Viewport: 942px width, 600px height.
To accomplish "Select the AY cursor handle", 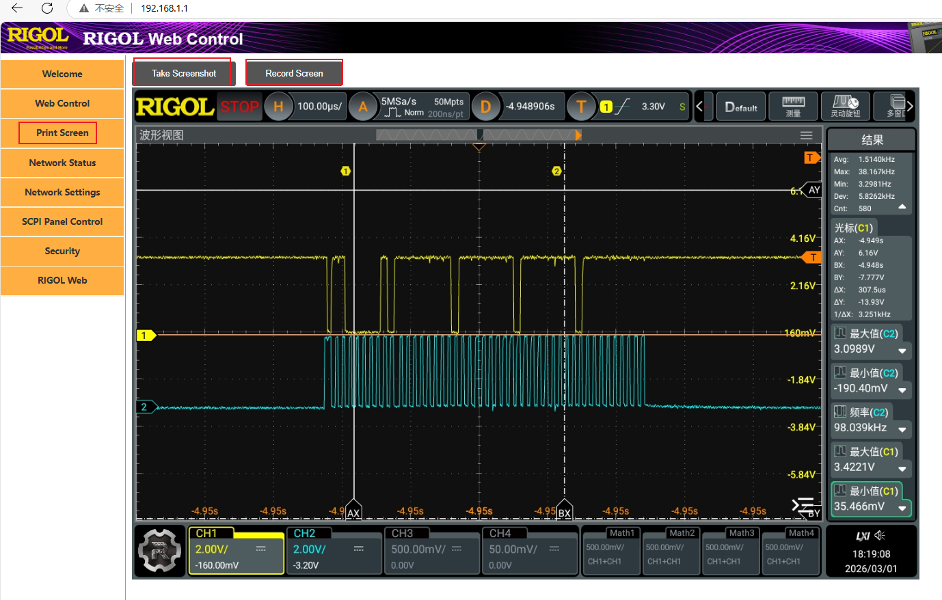I will [x=812, y=190].
